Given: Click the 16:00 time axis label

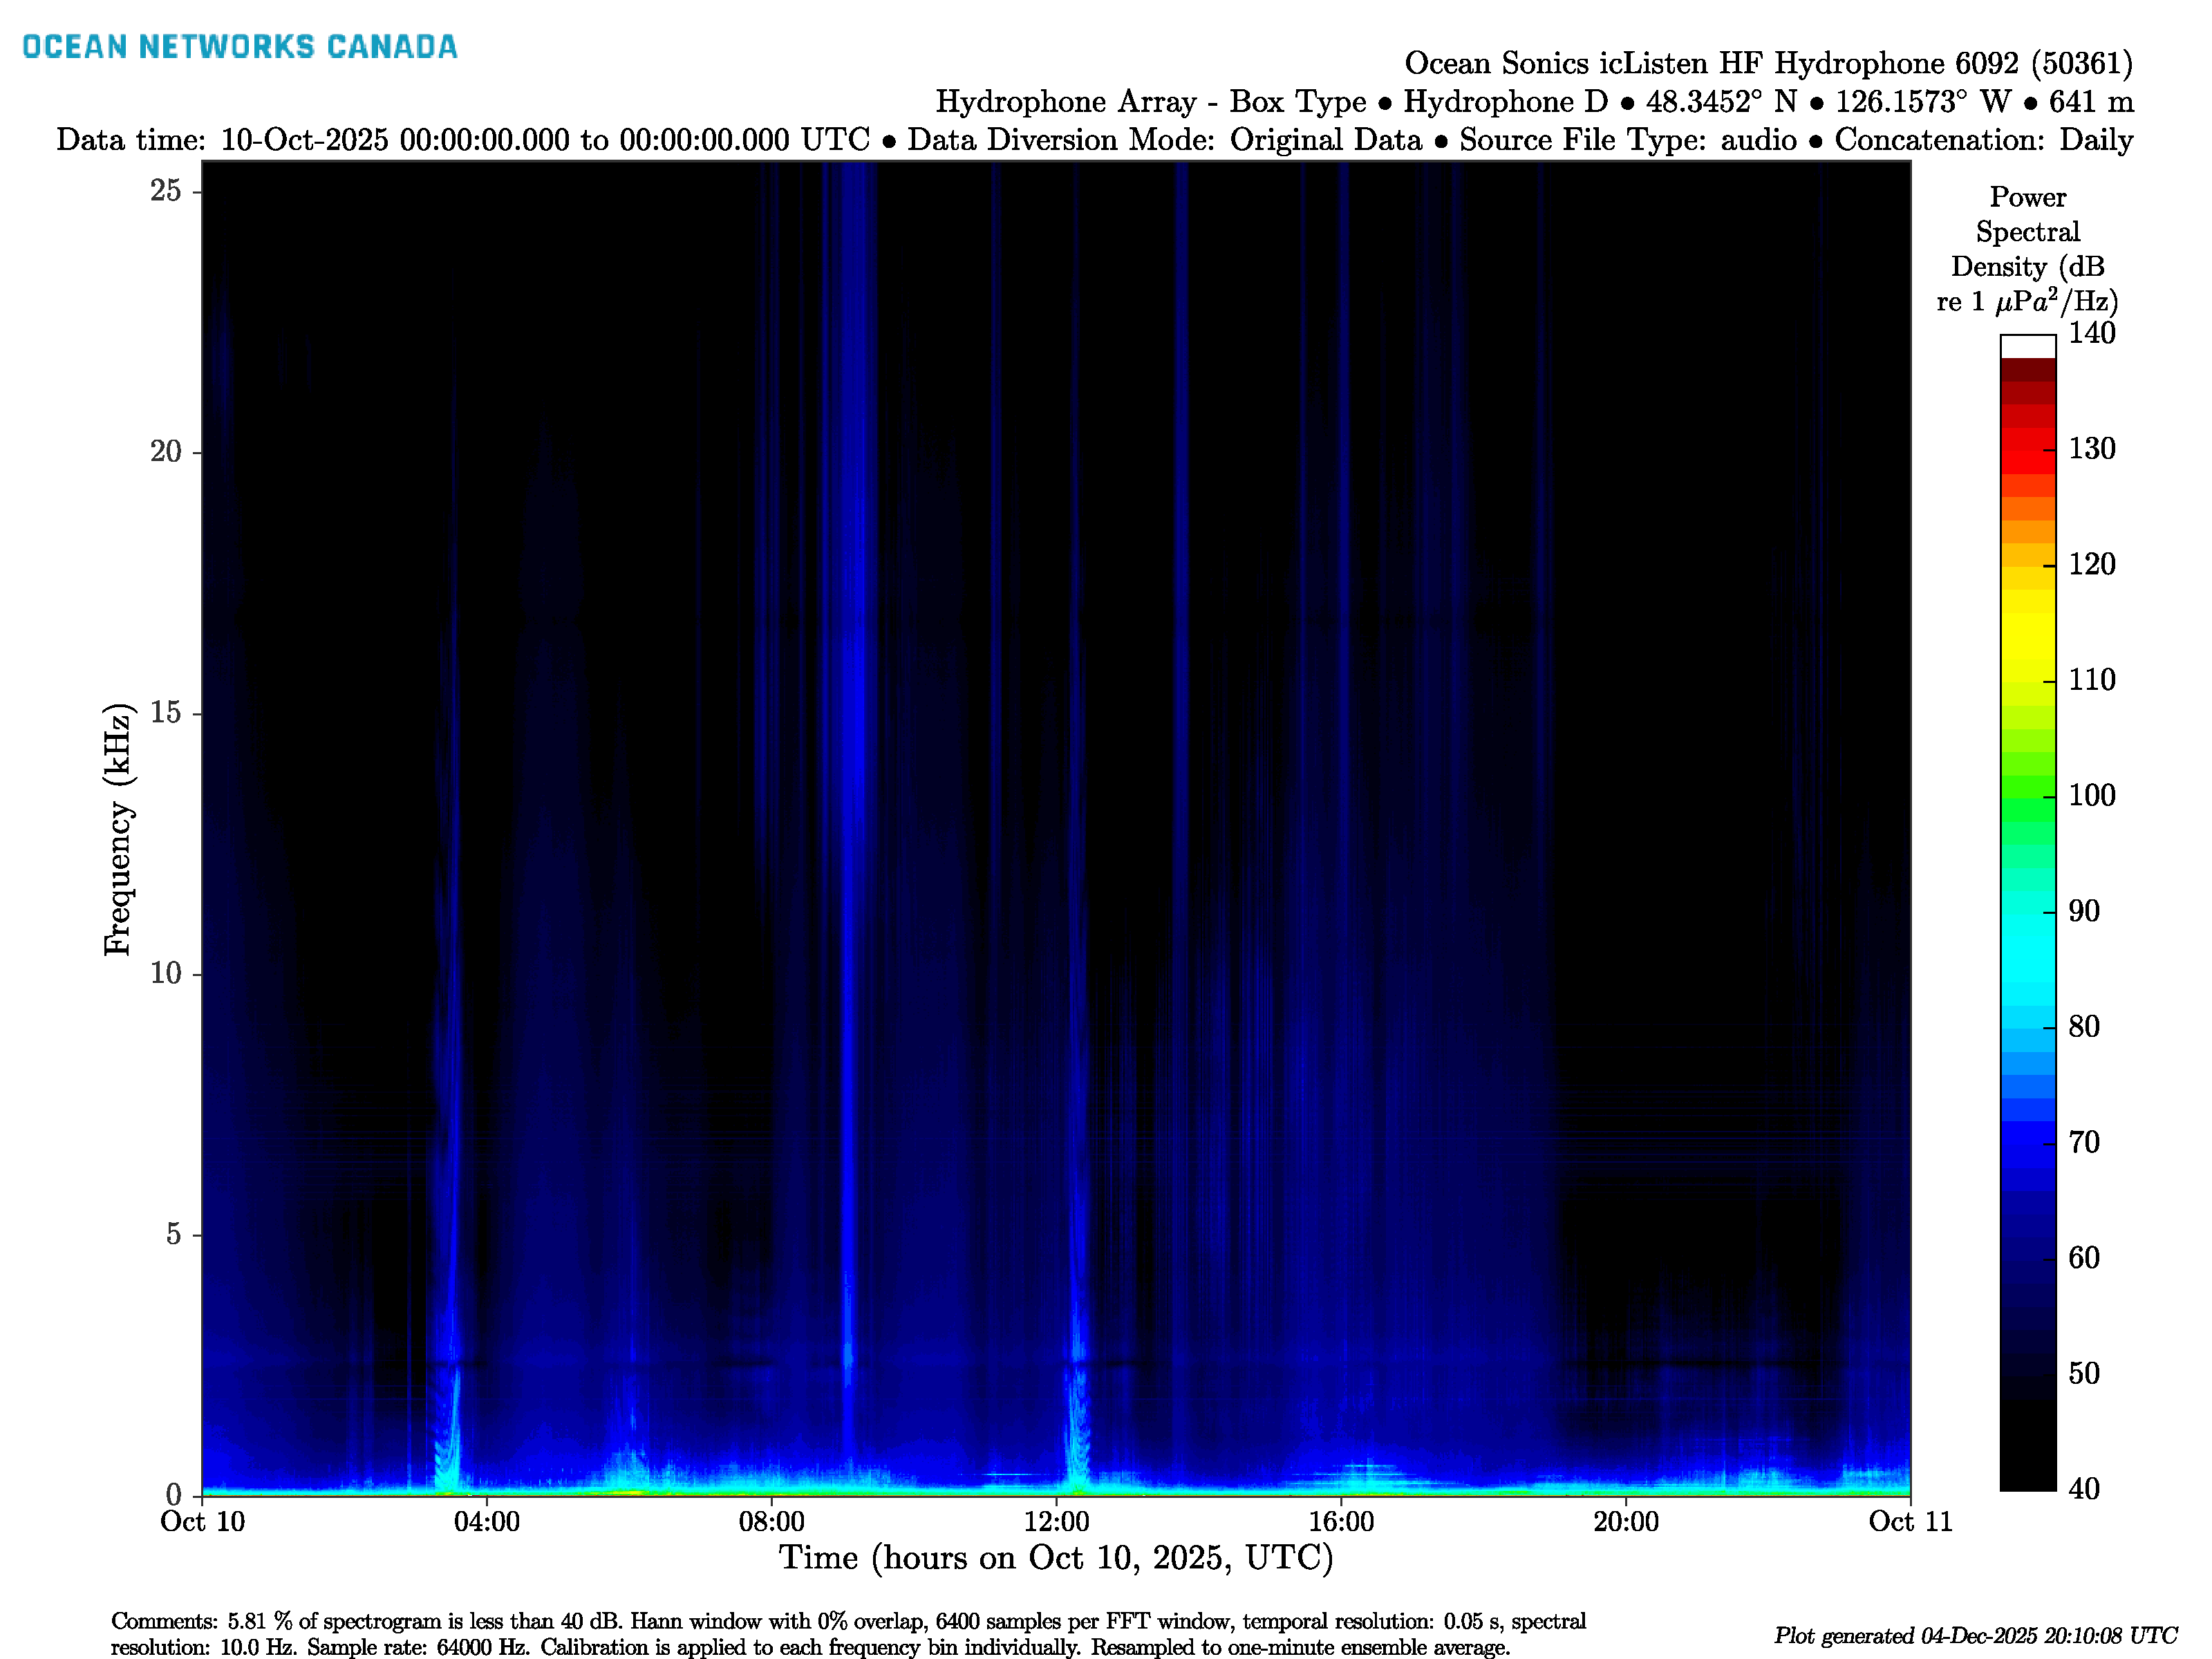Looking at the screenshot, I should pos(1341,1522).
